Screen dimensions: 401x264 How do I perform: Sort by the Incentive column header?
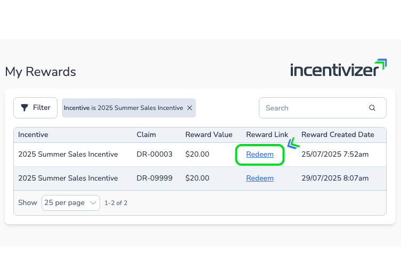pyautogui.click(x=33, y=135)
